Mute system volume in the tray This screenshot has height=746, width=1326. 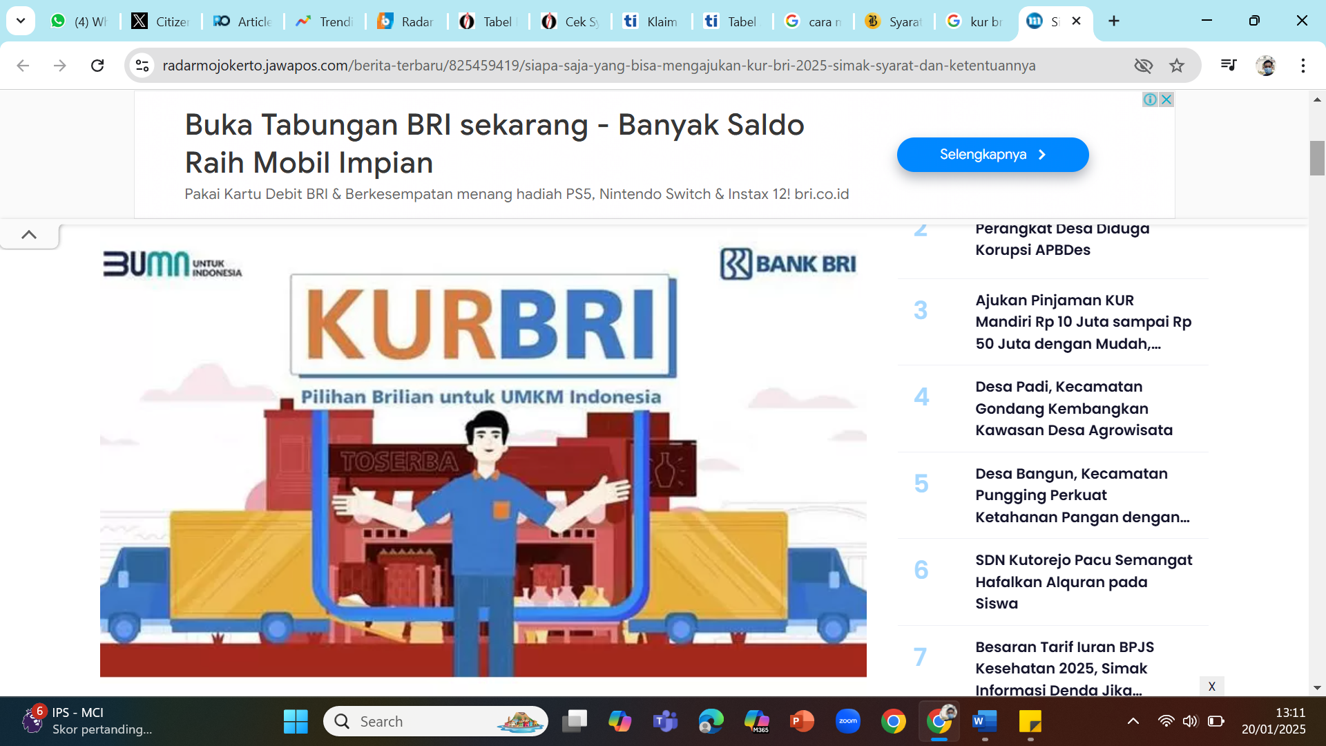pos(1191,720)
